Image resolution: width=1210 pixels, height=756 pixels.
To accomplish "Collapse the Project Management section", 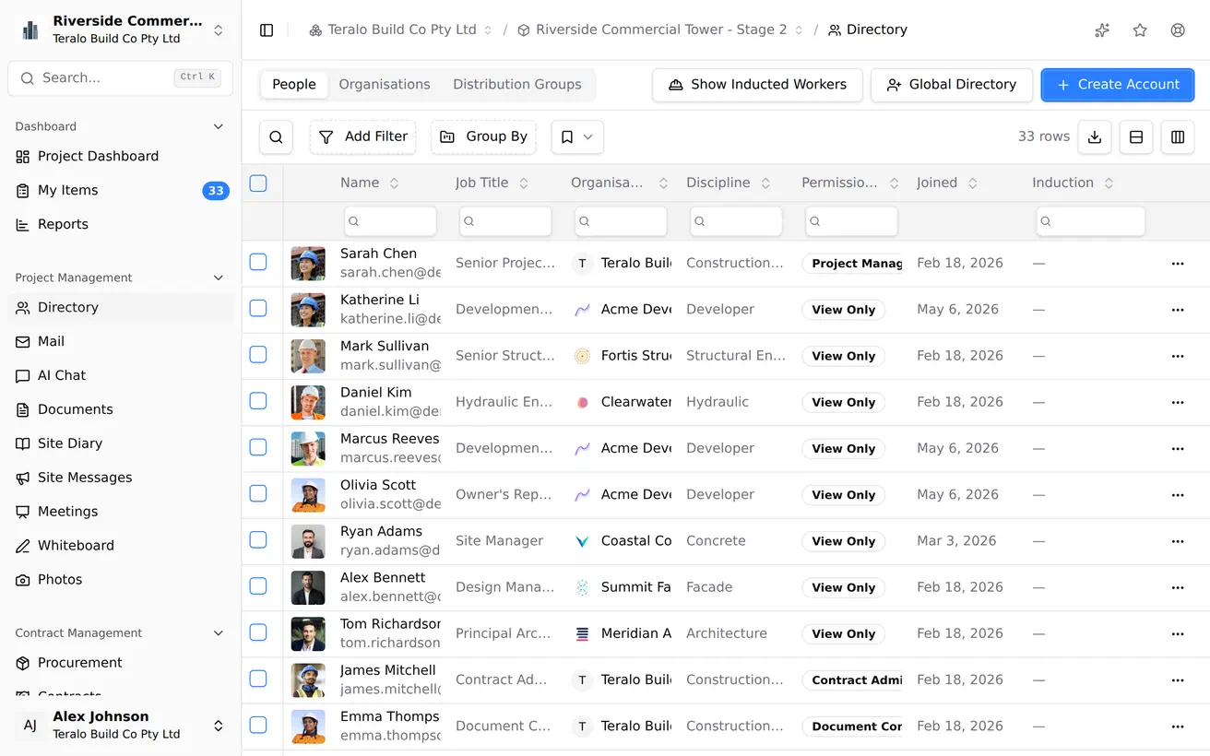I will [x=219, y=278].
